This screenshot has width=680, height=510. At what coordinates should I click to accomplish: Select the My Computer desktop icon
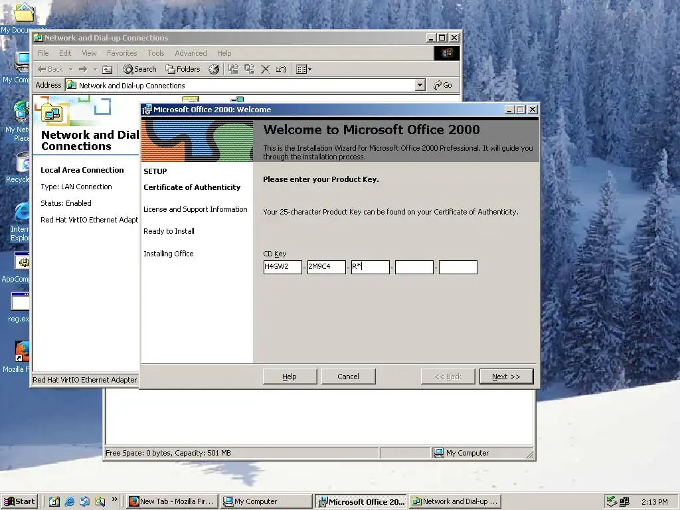point(16,68)
